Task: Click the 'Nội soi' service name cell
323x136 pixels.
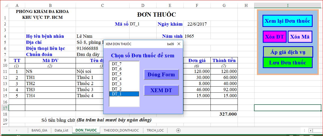Action: (89, 71)
